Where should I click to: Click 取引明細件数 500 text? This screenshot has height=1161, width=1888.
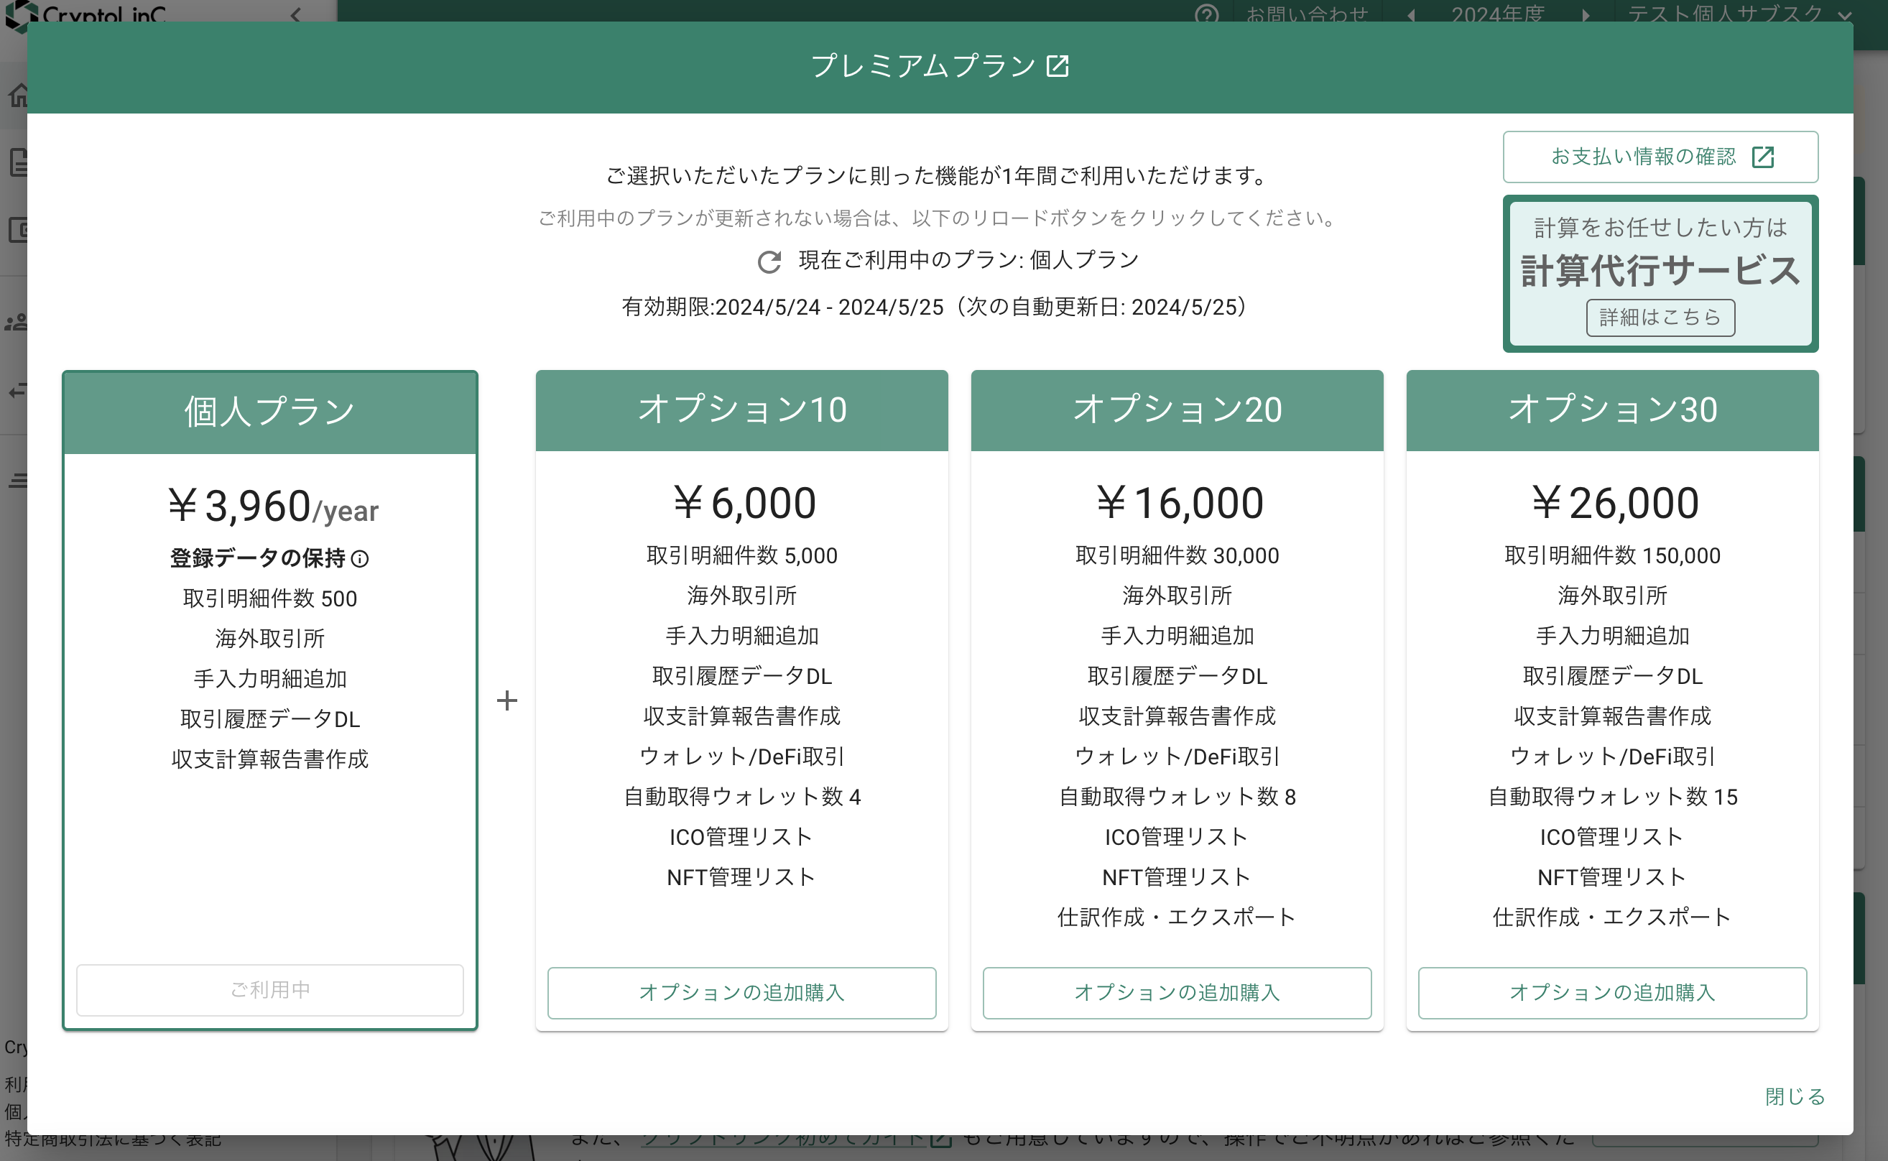point(269,599)
